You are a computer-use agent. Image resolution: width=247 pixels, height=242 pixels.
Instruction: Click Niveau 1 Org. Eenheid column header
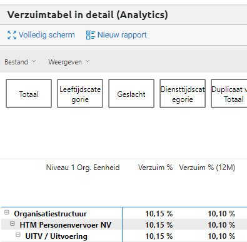tap(83, 168)
